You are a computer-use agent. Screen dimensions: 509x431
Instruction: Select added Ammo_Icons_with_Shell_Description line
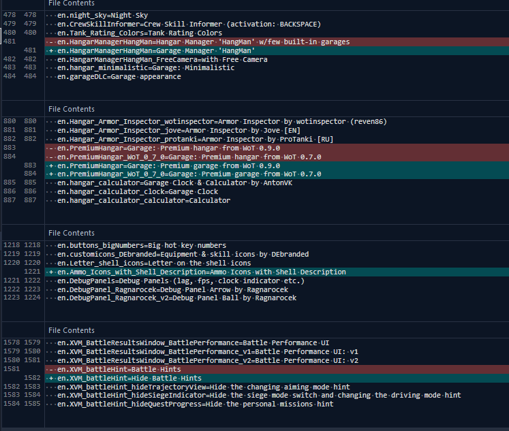[x=277, y=272]
